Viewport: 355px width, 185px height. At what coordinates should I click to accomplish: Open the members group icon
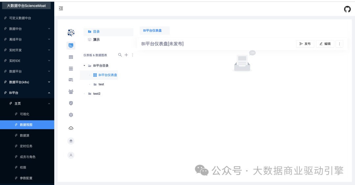tap(71, 92)
